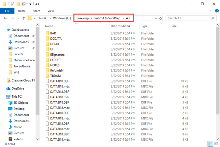Sort by the Date modified column
Screen dimensions: 220x147
tap(120, 26)
